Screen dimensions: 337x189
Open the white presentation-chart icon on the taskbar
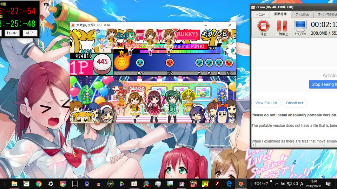tap(134, 184)
